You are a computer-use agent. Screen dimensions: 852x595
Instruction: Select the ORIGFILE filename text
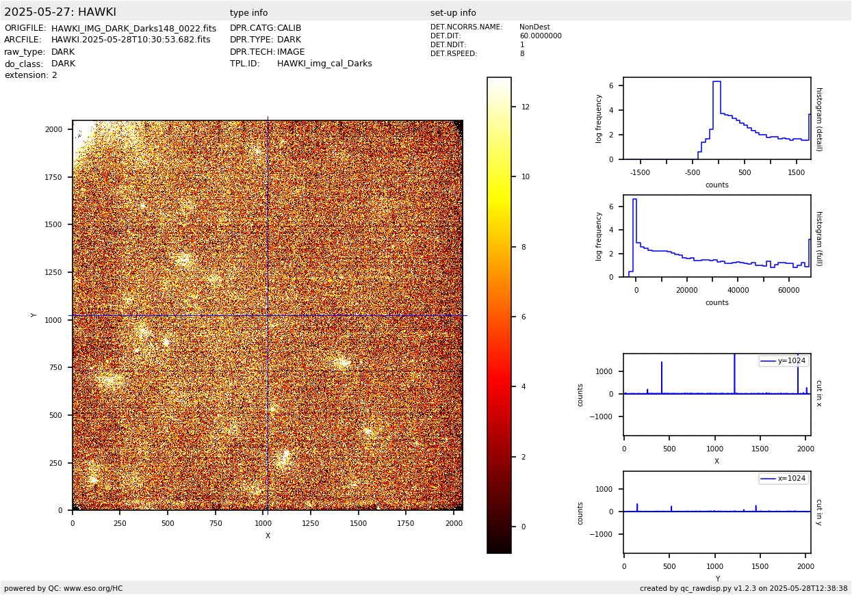click(x=133, y=29)
